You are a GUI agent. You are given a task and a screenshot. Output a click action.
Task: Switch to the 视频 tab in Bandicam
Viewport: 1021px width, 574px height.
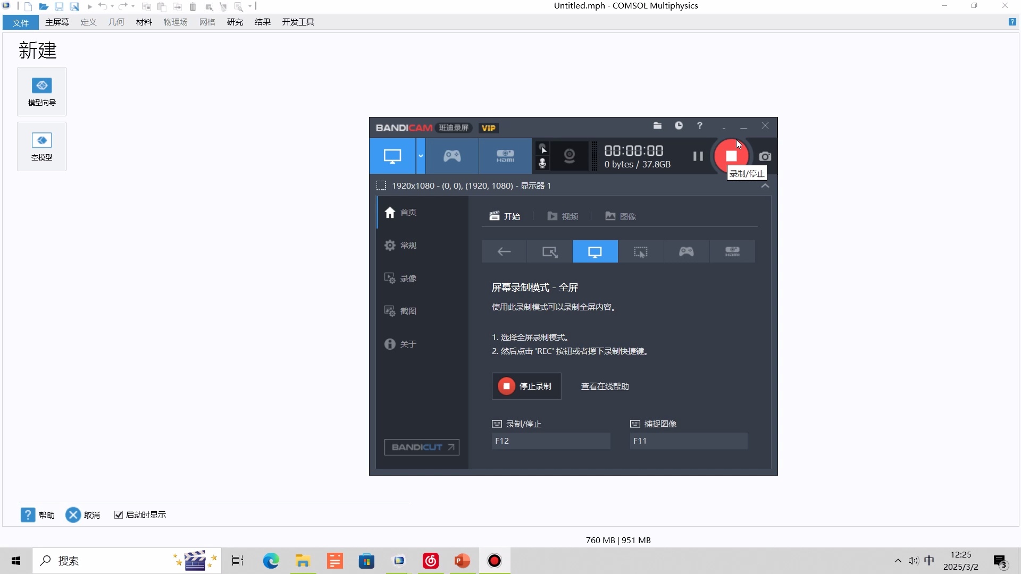pyautogui.click(x=563, y=216)
